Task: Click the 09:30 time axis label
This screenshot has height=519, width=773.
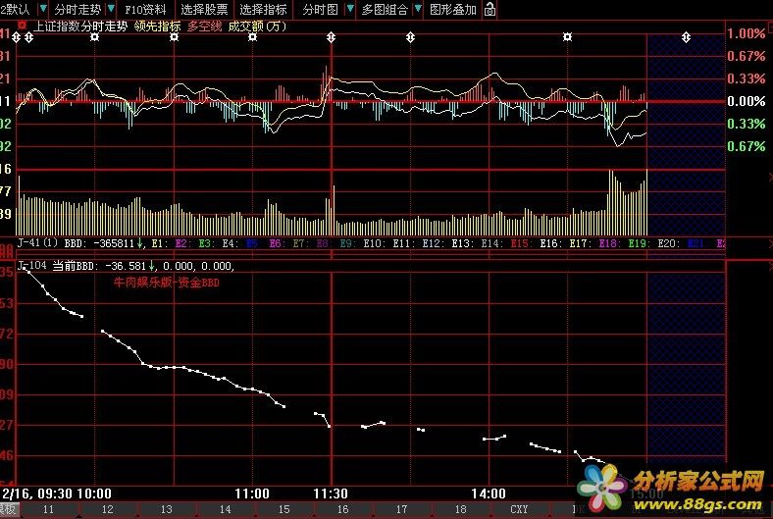Action: click(x=56, y=493)
